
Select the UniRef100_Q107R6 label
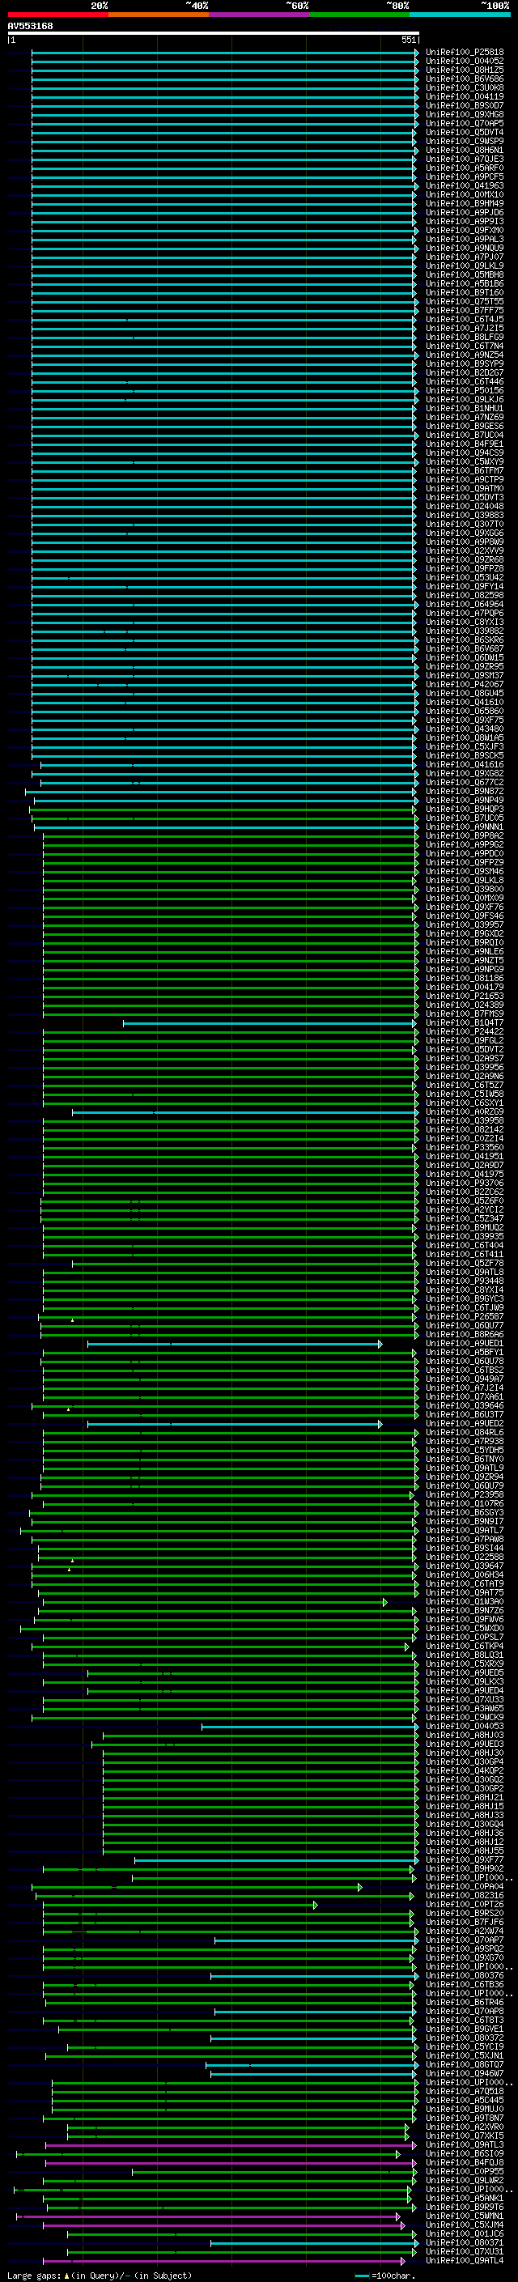(x=464, y=1503)
